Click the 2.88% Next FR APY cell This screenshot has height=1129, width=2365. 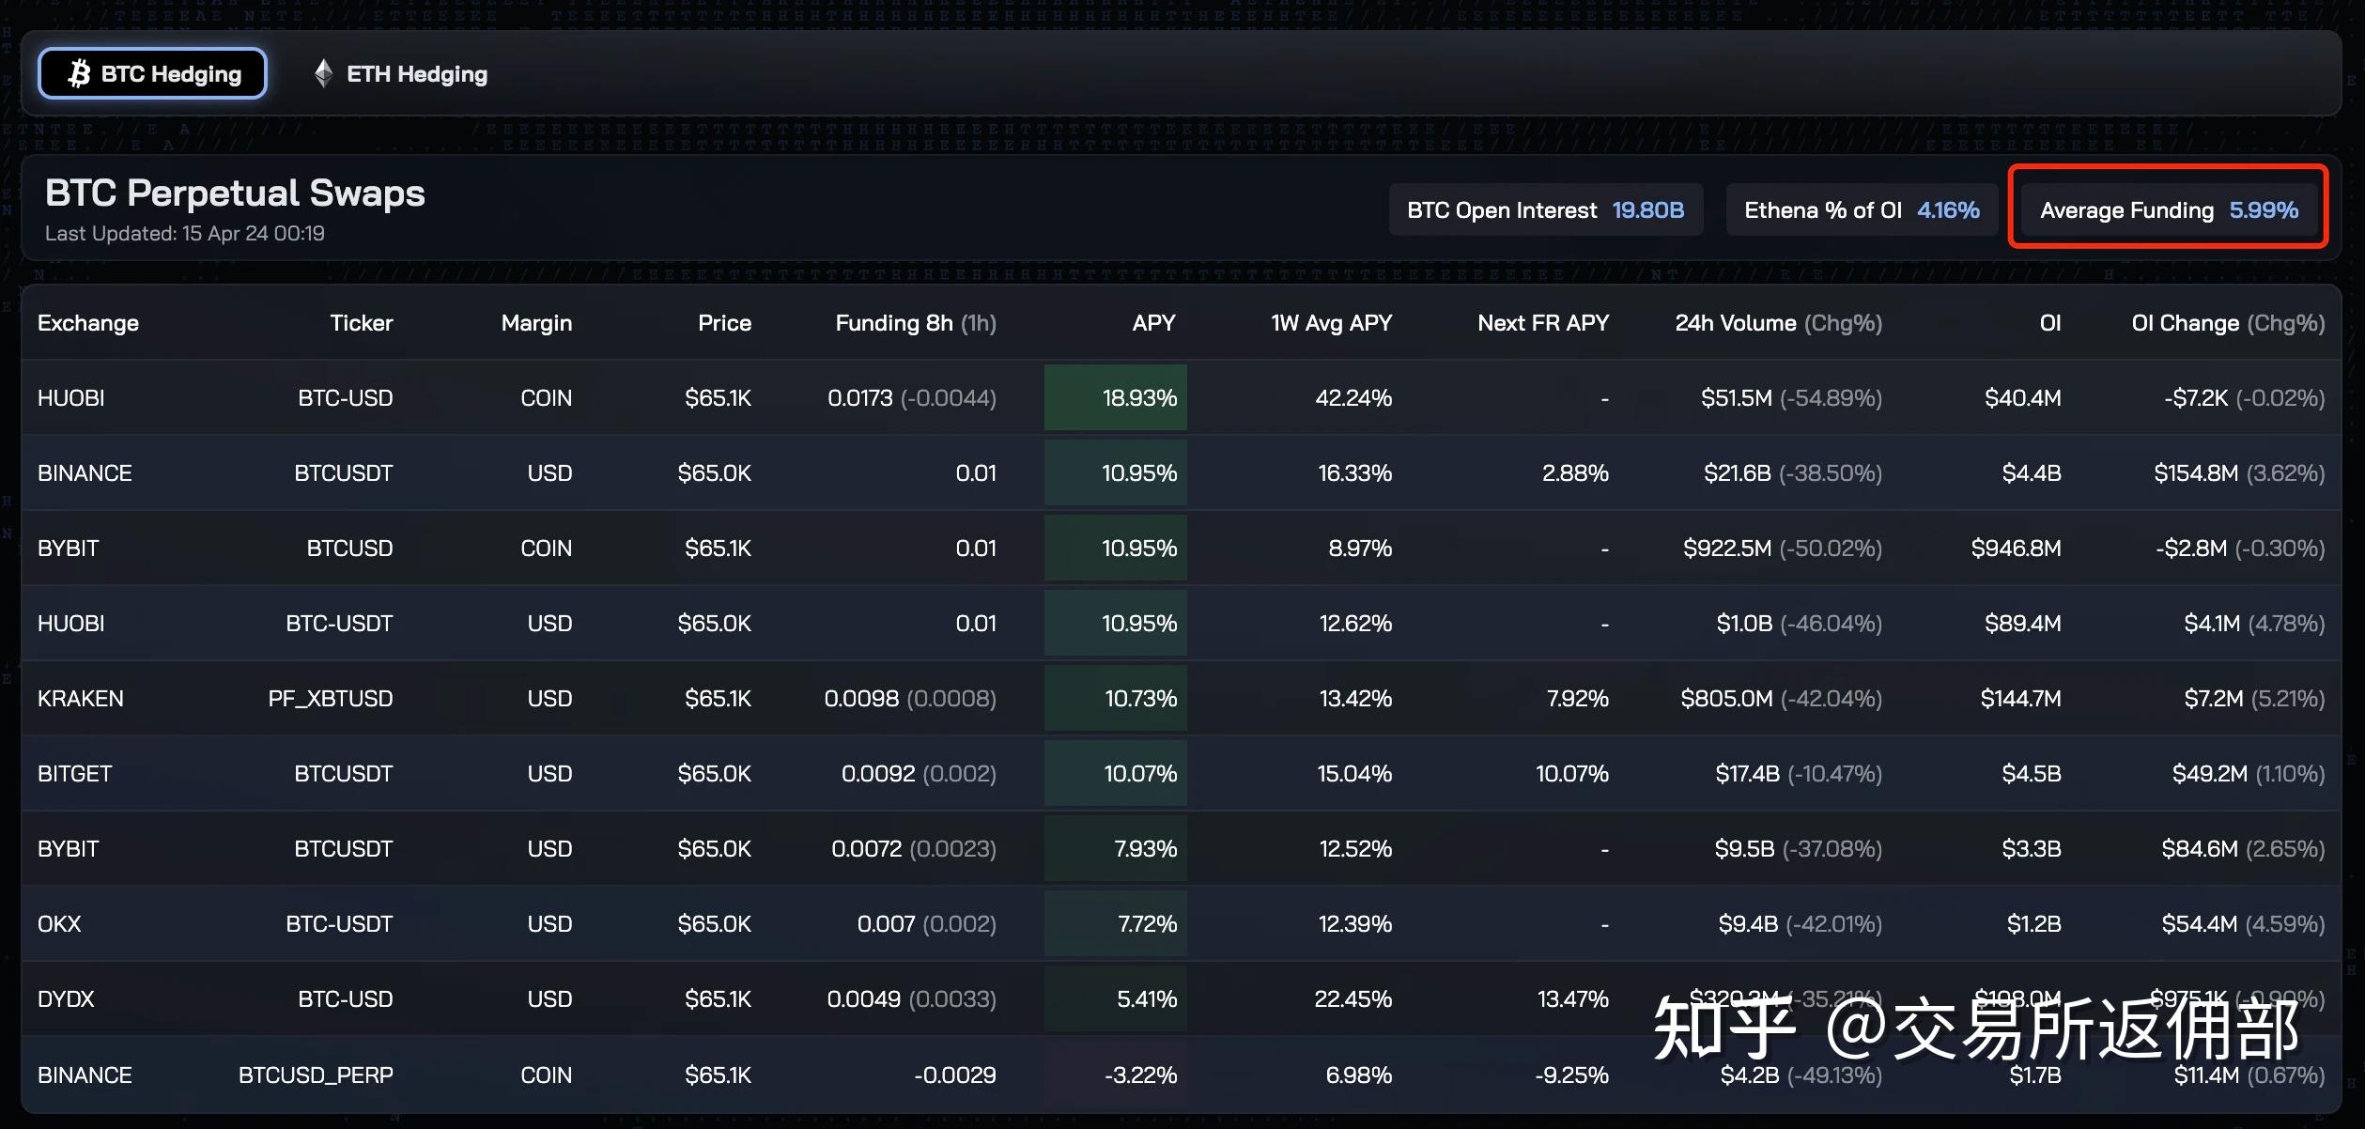(1575, 473)
